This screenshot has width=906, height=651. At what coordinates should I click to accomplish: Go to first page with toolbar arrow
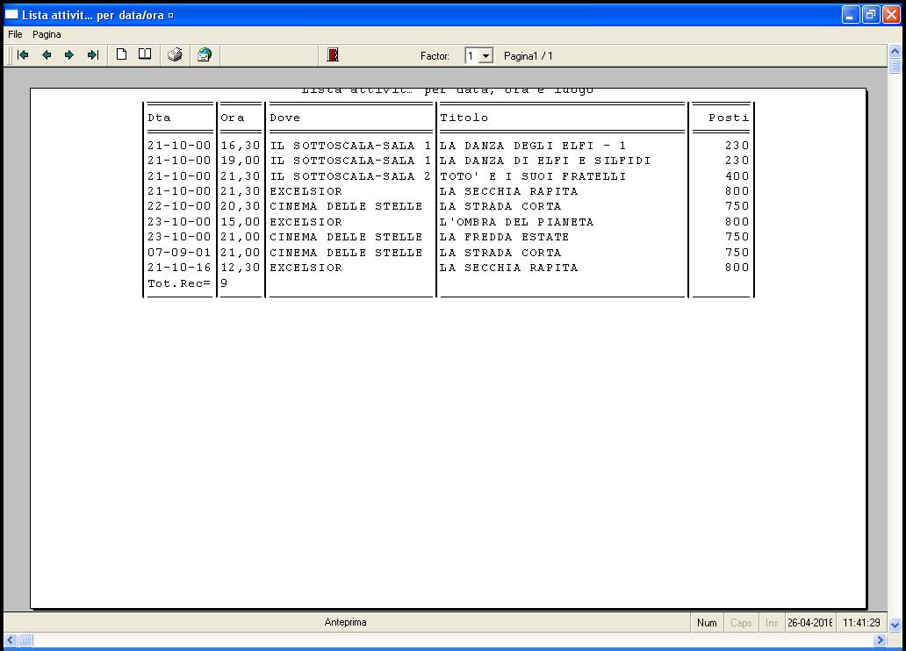click(23, 55)
